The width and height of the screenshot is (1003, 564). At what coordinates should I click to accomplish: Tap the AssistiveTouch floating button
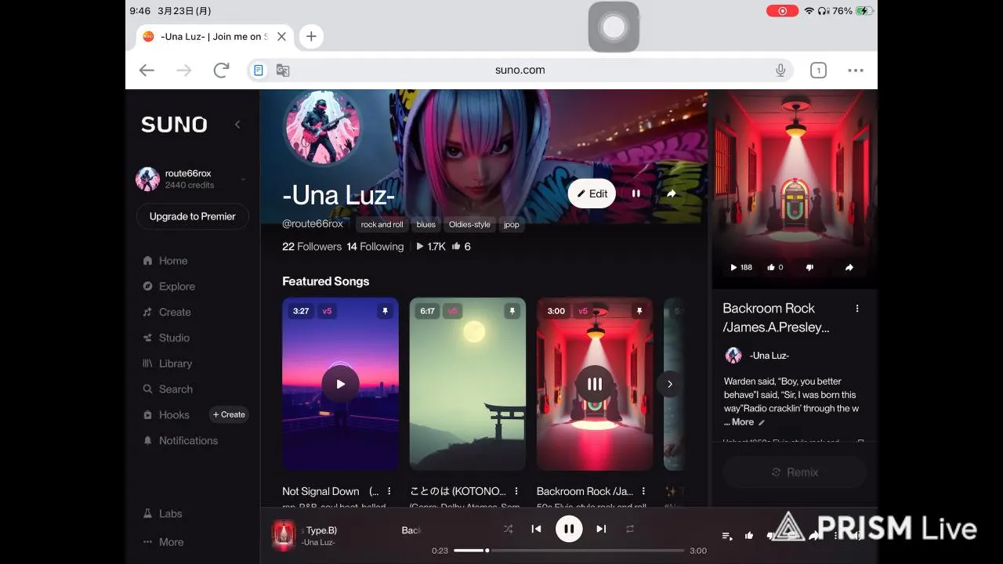(614, 27)
